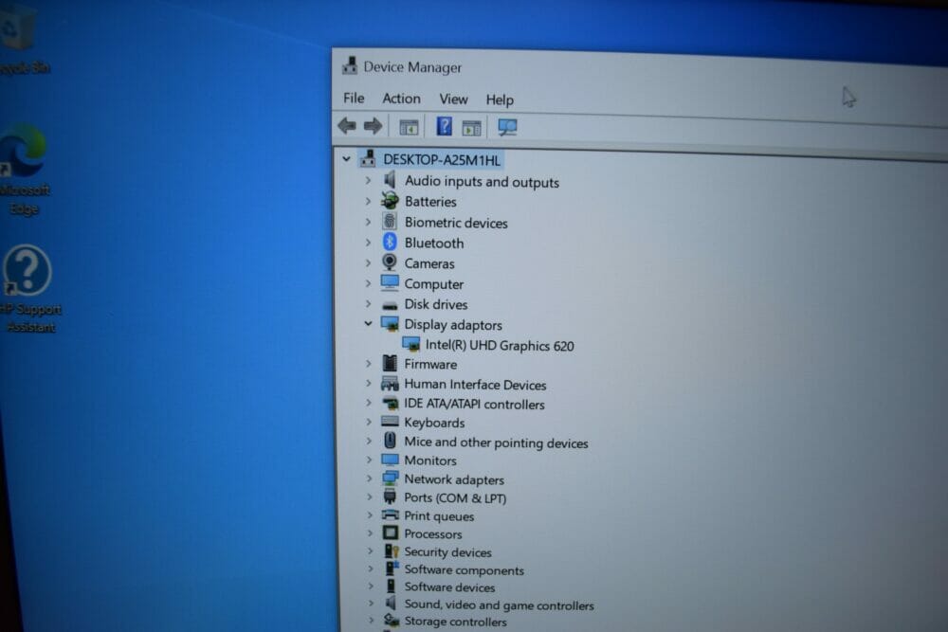Screen dimensions: 948x632
Task: Click the Bluetooth category icon
Action: pos(390,242)
